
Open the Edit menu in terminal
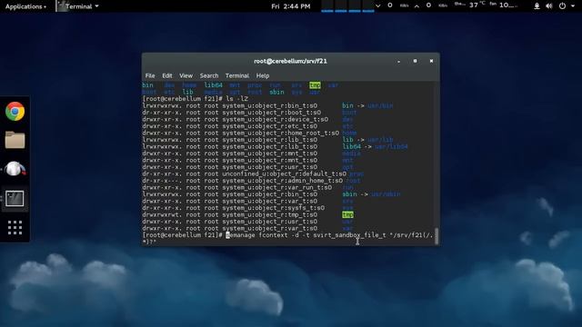click(x=167, y=75)
